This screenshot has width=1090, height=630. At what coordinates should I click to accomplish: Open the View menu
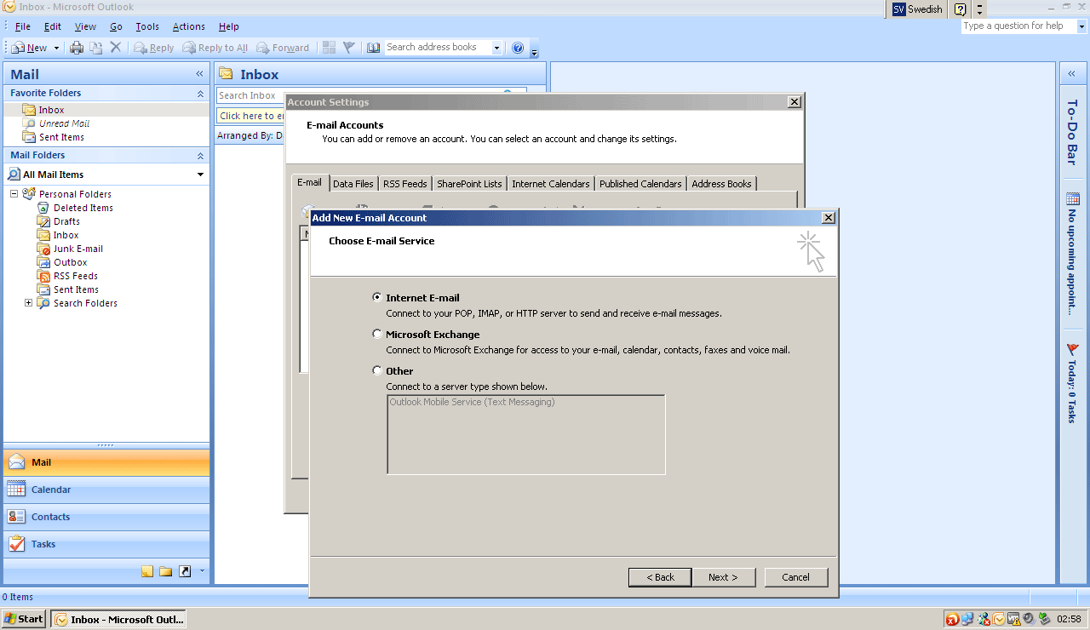pyautogui.click(x=85, y=27)
